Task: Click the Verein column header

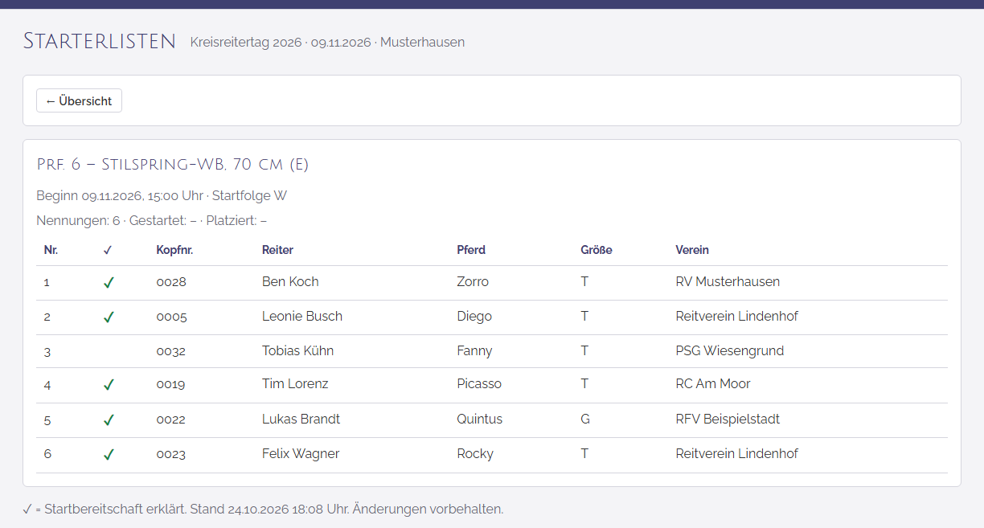Action: pos(692,250)
